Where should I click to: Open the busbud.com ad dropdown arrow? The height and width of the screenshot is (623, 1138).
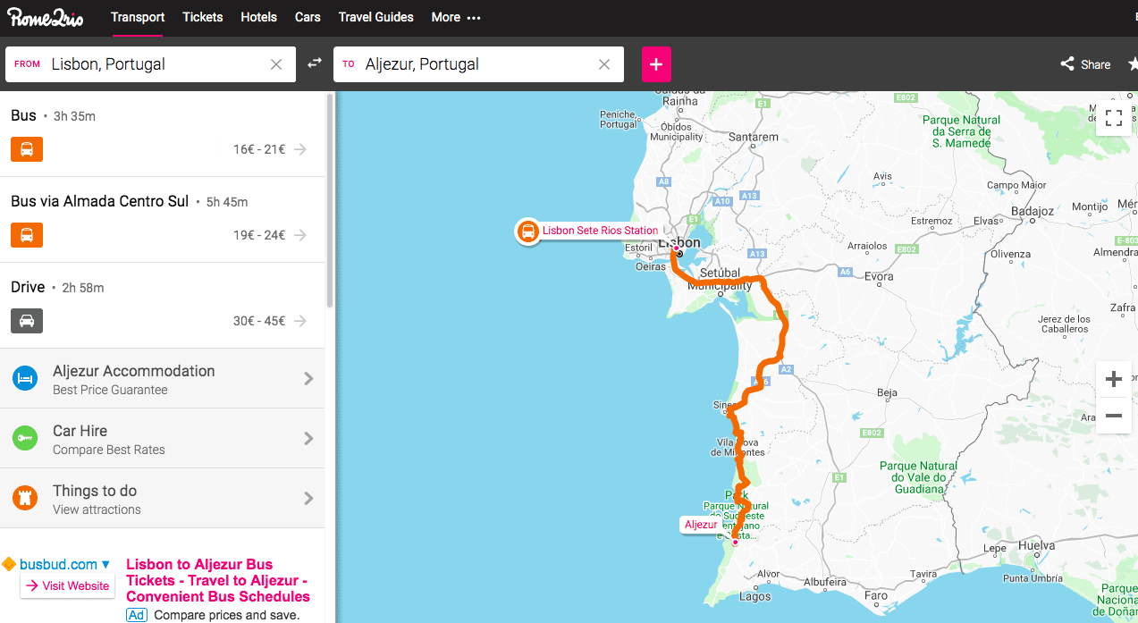(x=105, y=564)
